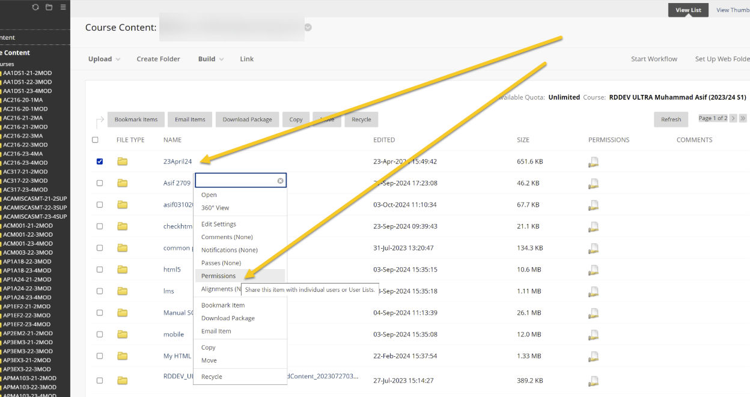Click the list view icon in sidebar header
The height and width of the screenshot is (397, 750).
click(63, 7)
